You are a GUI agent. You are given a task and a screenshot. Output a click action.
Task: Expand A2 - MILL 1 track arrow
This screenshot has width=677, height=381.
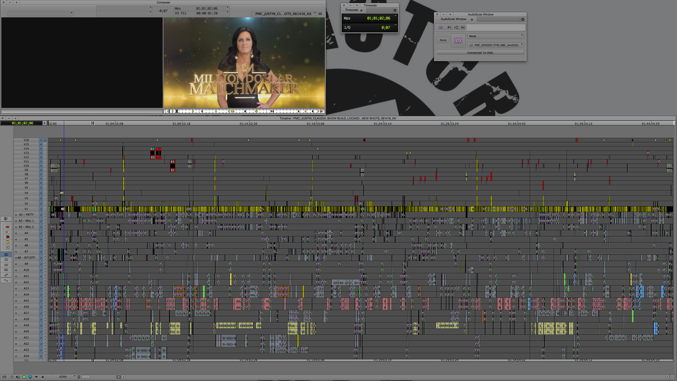click(16, 221)
